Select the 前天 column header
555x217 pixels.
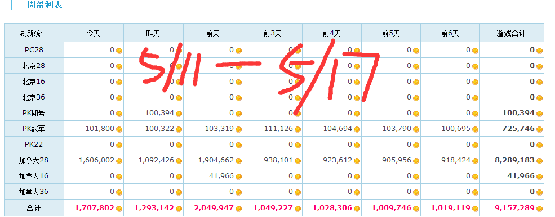coord(213,34)
